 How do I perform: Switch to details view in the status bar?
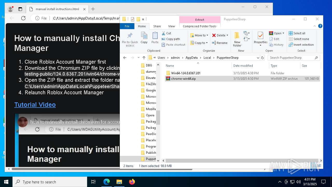(x=314, y=166)
